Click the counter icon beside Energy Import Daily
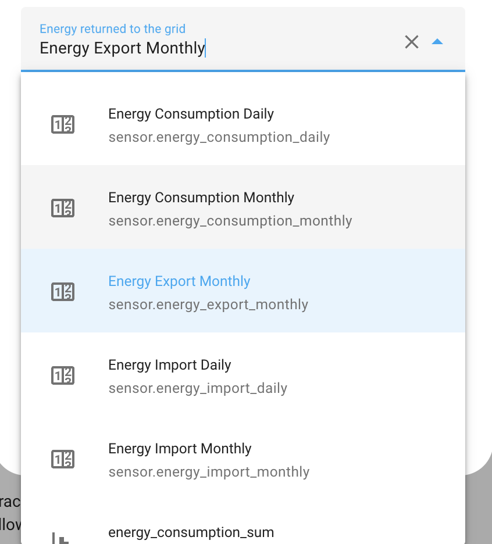492x544 pixels. (63, 375)
